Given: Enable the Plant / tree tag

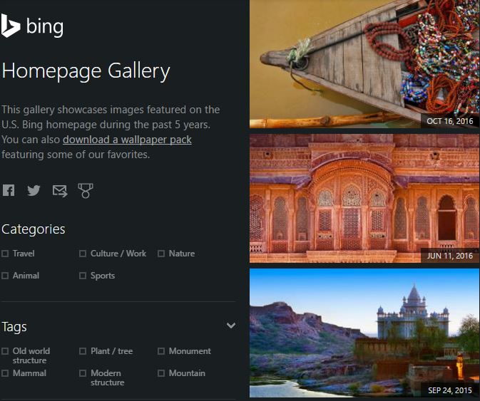Looking at the screenshot, I should 83,351.
